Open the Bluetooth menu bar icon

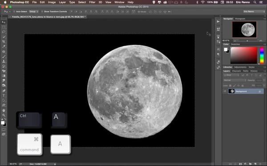click(197, 2)
